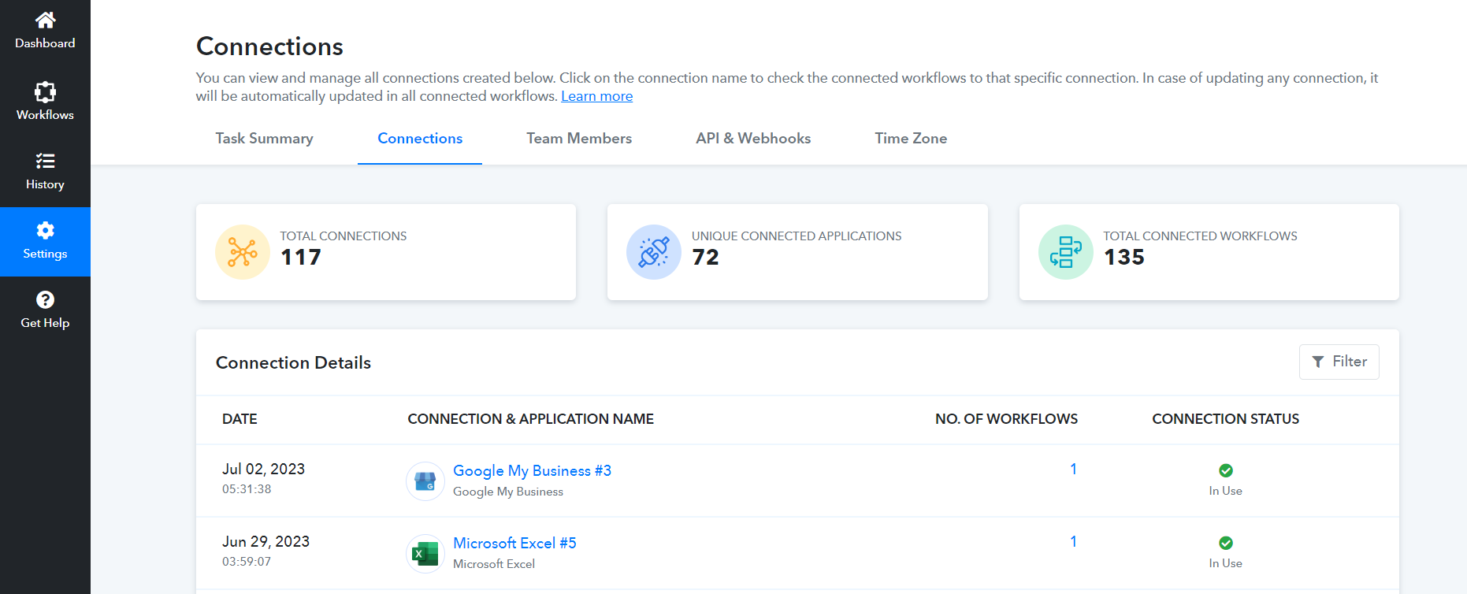Screen dimensions: 1467x594
Task: Open Workflows puzzle icon in sidebar
Action: pos(45,91)
